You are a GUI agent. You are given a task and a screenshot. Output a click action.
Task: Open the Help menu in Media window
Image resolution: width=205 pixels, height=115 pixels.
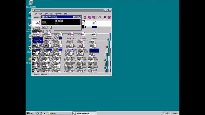65,14
